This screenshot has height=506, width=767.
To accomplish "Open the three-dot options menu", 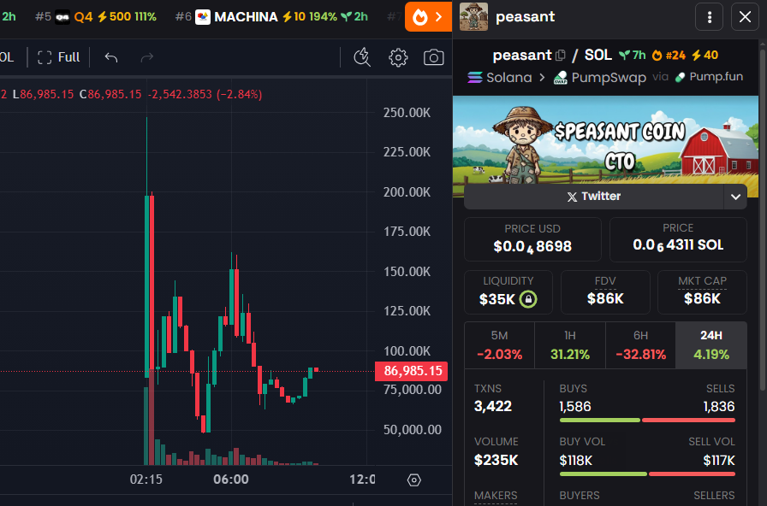I will click(710, 17).
